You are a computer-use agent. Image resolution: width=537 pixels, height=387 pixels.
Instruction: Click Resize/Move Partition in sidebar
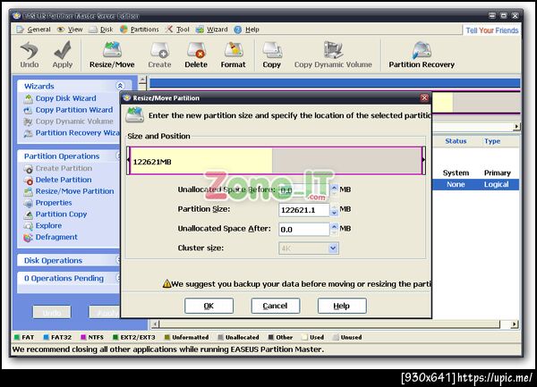click(x=69, y=191)
